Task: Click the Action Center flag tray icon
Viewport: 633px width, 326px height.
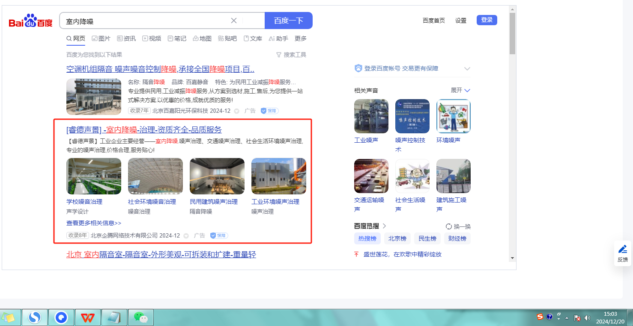Action: tap(577, 318)
